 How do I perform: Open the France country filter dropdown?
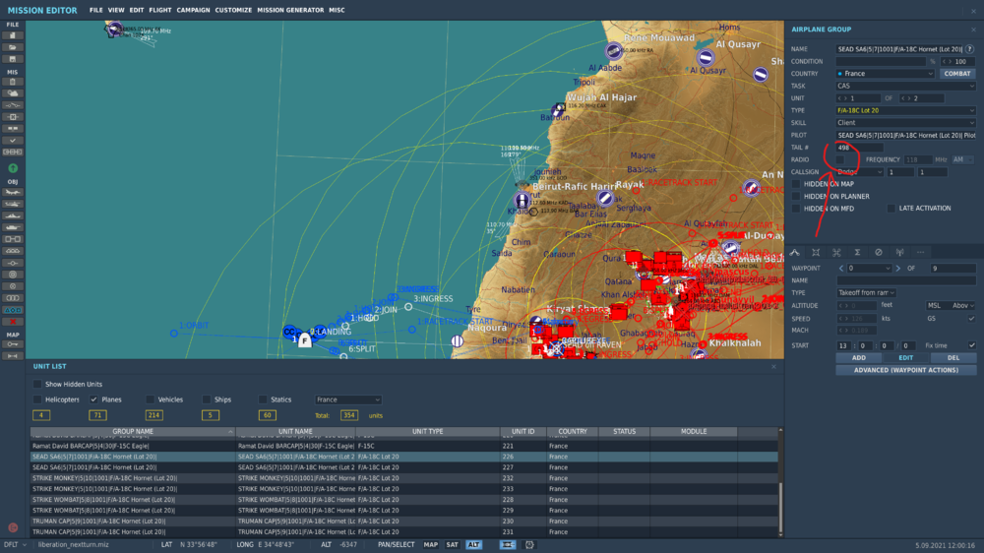click(x=348, y=399)
